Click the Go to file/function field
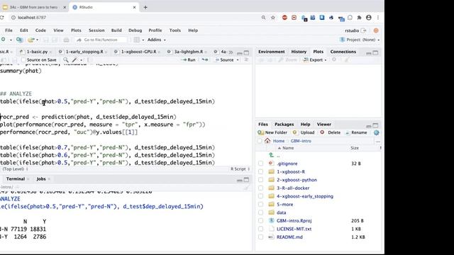Image resolution: width=454 pixels, height=255 pixels. pyautogui.click(x=101, y=40)
